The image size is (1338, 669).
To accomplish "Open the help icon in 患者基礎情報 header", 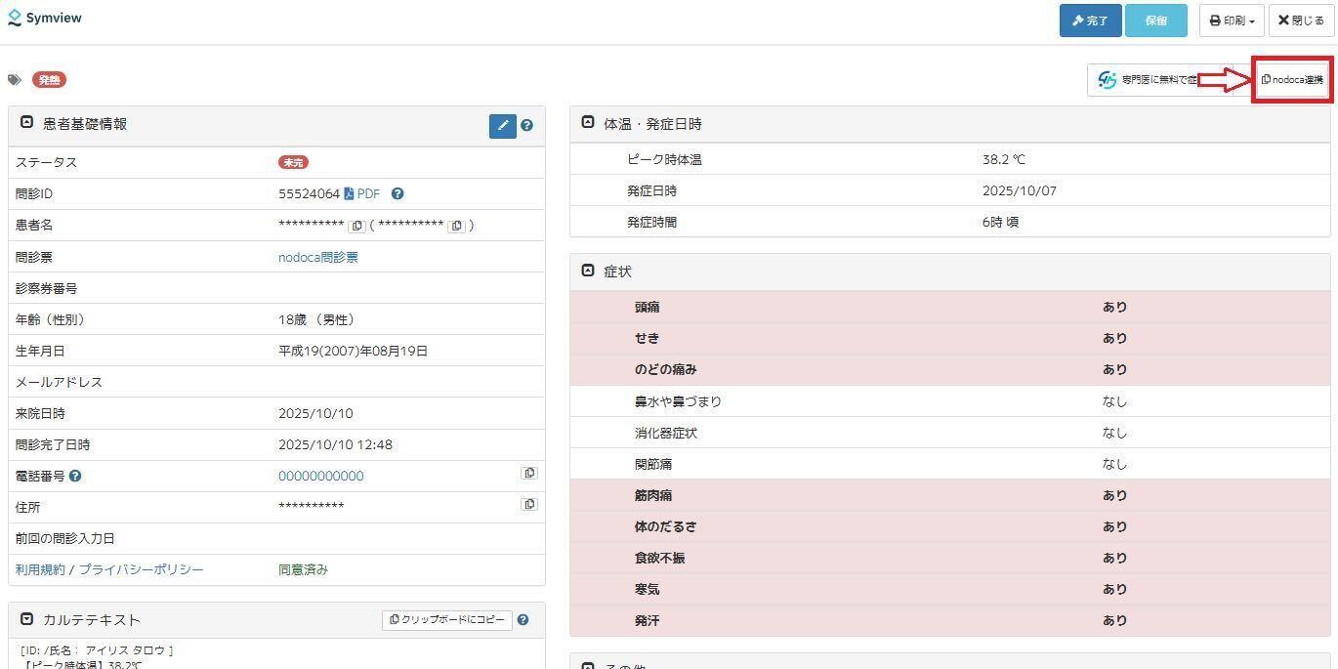I will pyautogui.click(x=527, y=126).
